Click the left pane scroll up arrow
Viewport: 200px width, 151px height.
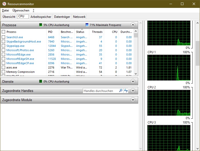coord(140,23)
